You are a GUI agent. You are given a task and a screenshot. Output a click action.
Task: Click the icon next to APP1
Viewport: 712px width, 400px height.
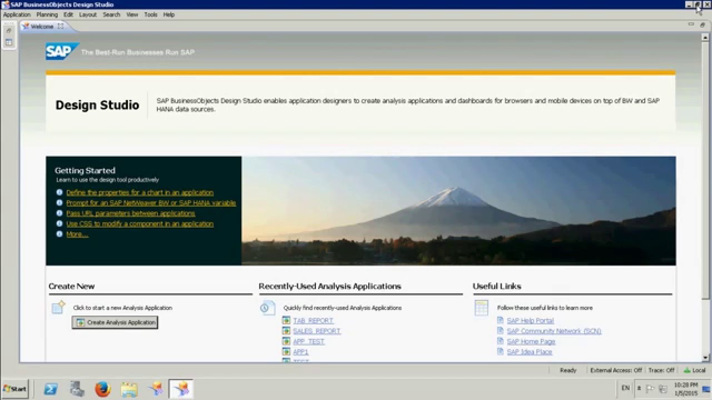click(x=286, y=352)
